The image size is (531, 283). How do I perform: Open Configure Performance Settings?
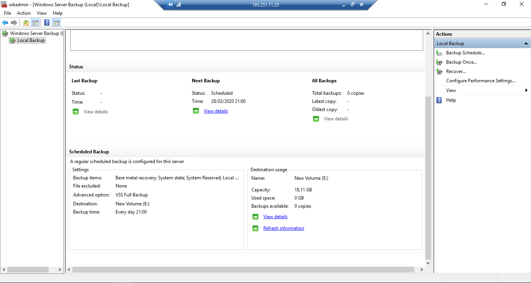tap(480, 81)
